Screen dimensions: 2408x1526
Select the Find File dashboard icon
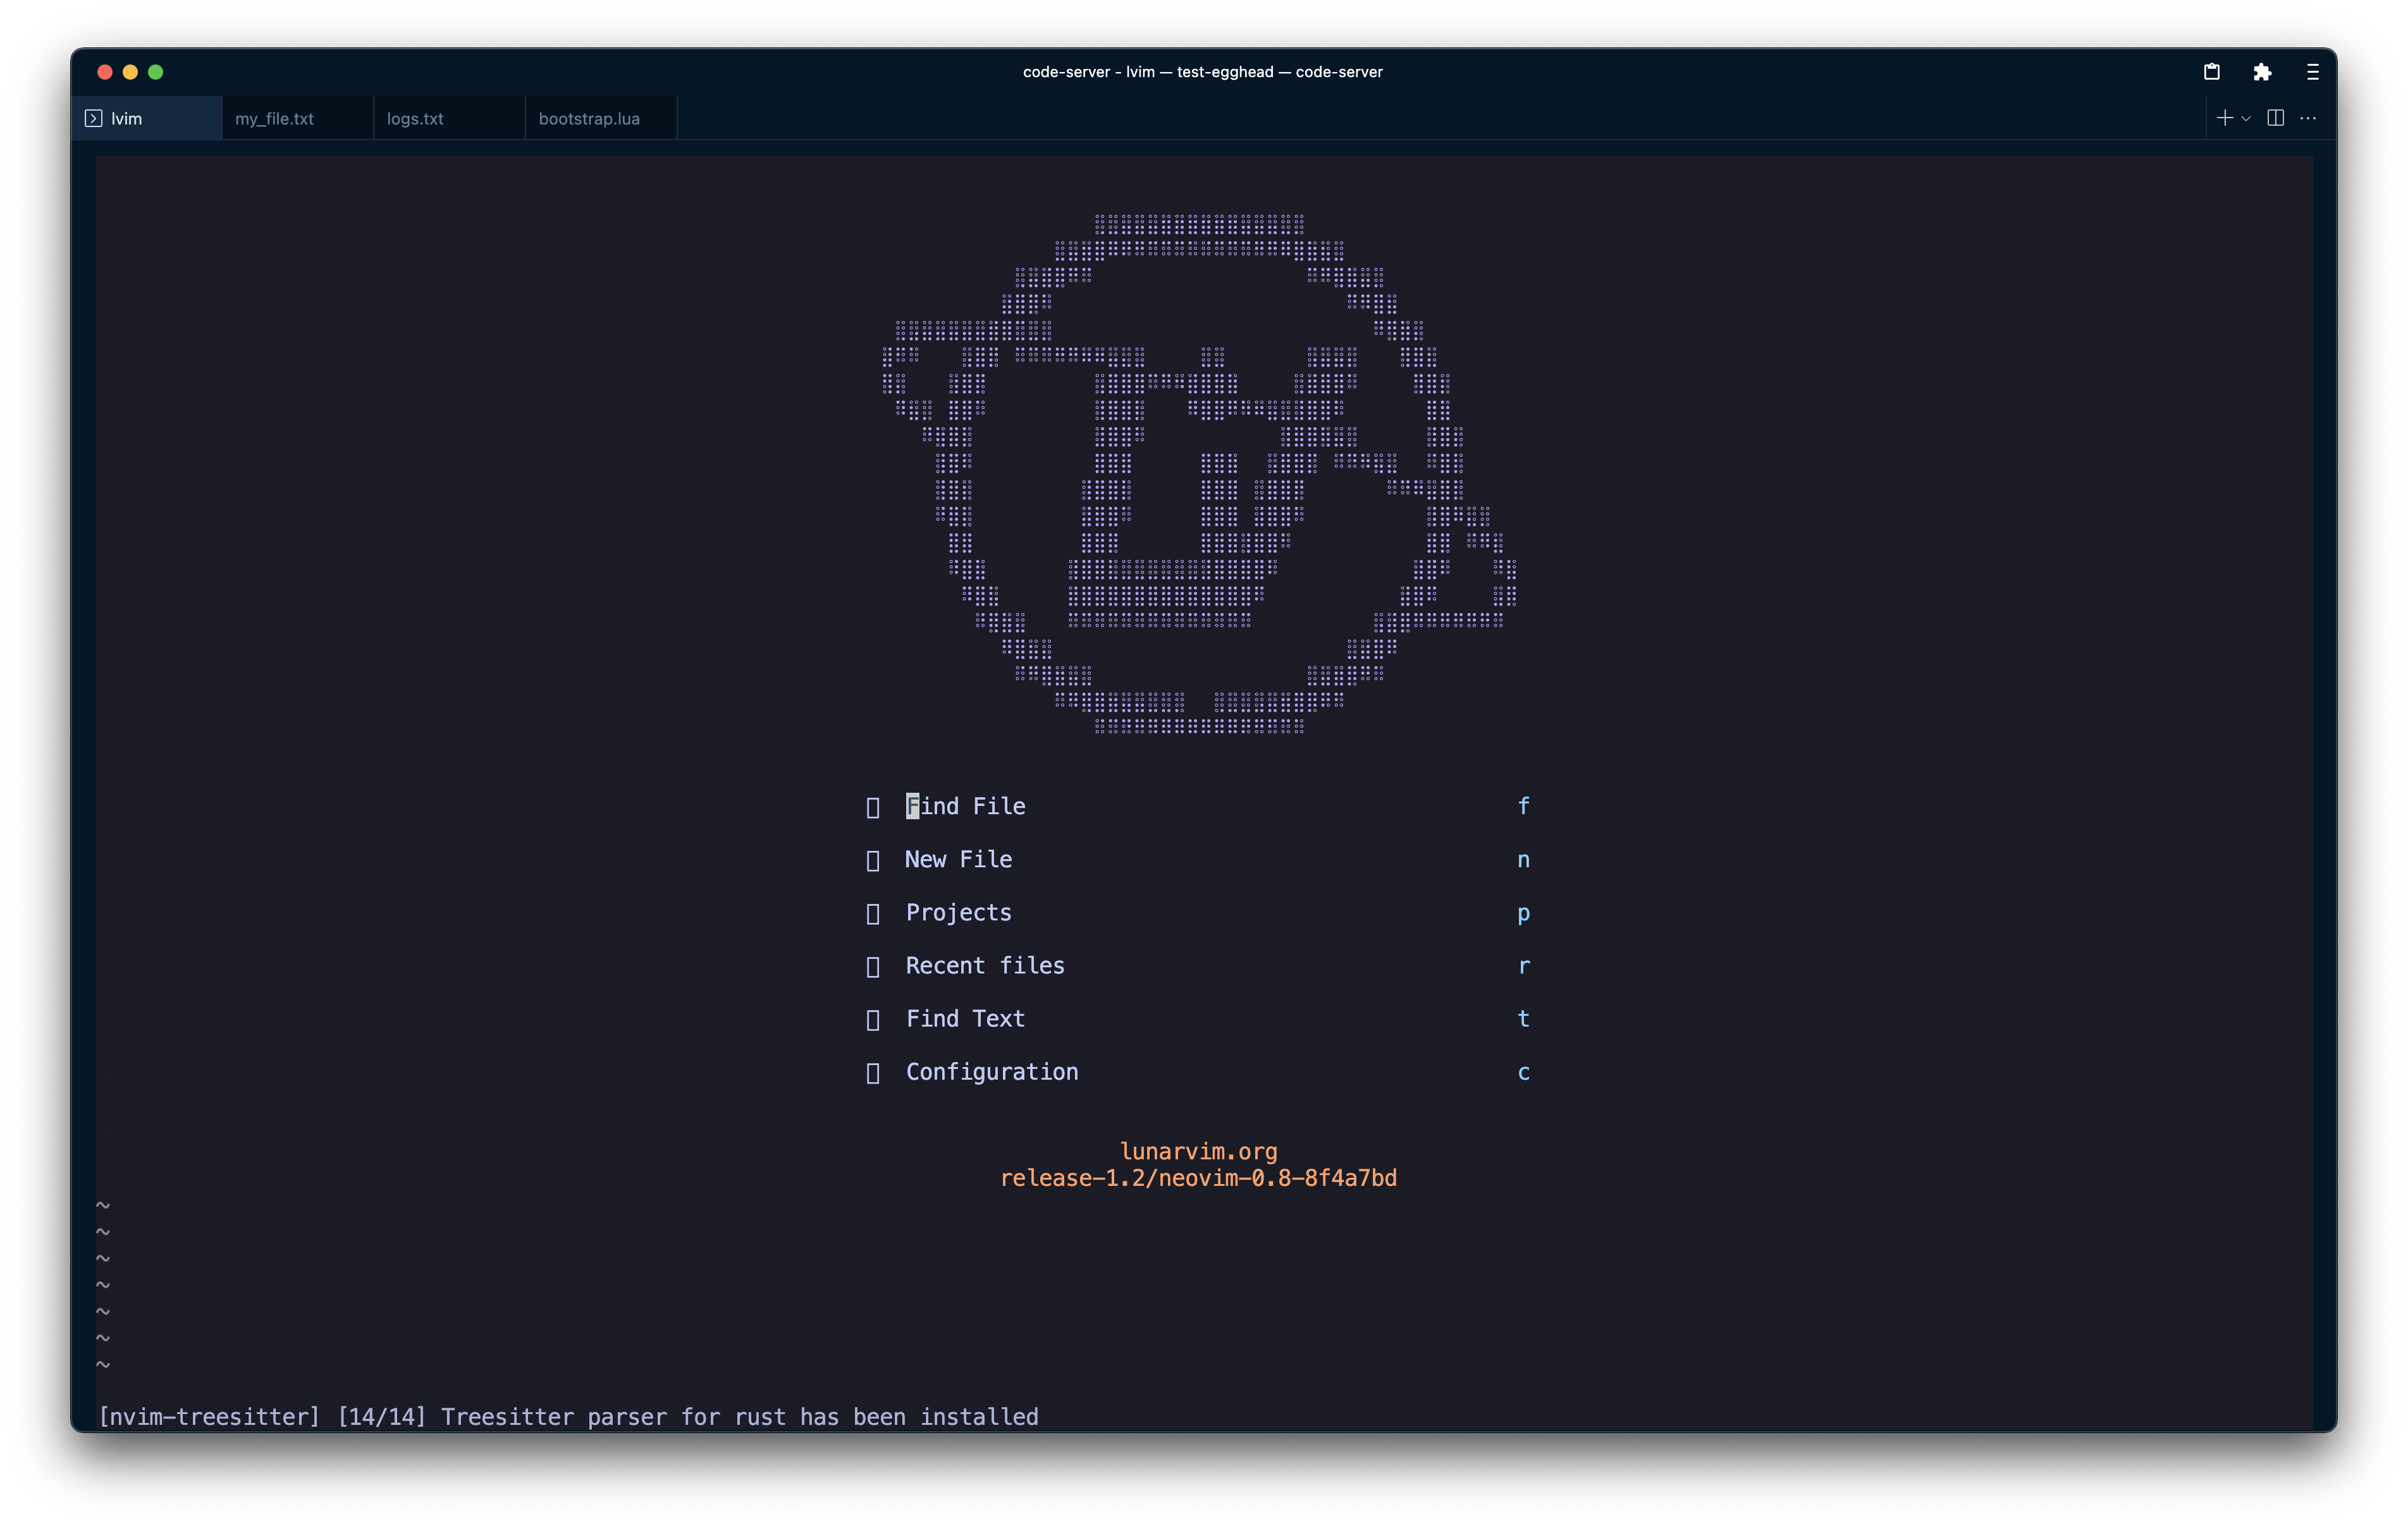(874, 806)
